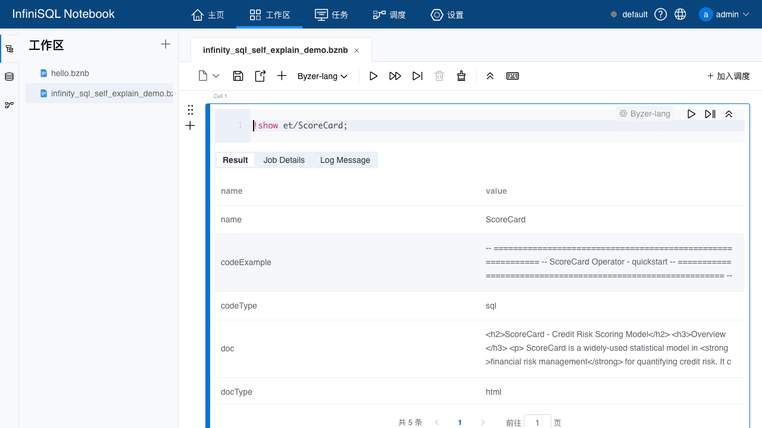Open the 设置 settings page
Screen dimensions: 762x428
(447, 15)
